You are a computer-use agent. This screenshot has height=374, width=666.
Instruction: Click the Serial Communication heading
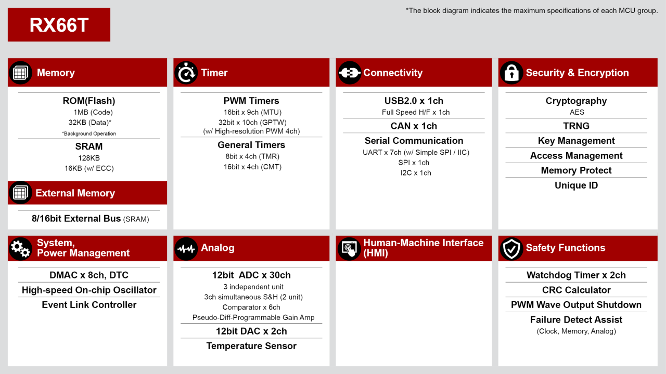(x=414, y=141)
